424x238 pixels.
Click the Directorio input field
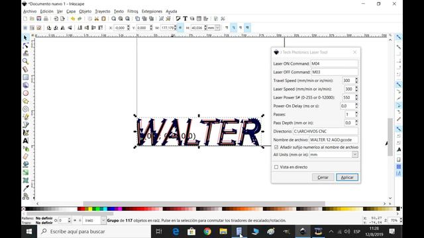coord(325,132)
